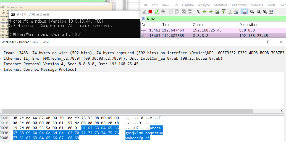The image size is (286, 142).
Task: Click ASCII text 'wabcdefg hi'
Action: click(x=138, y=138)
